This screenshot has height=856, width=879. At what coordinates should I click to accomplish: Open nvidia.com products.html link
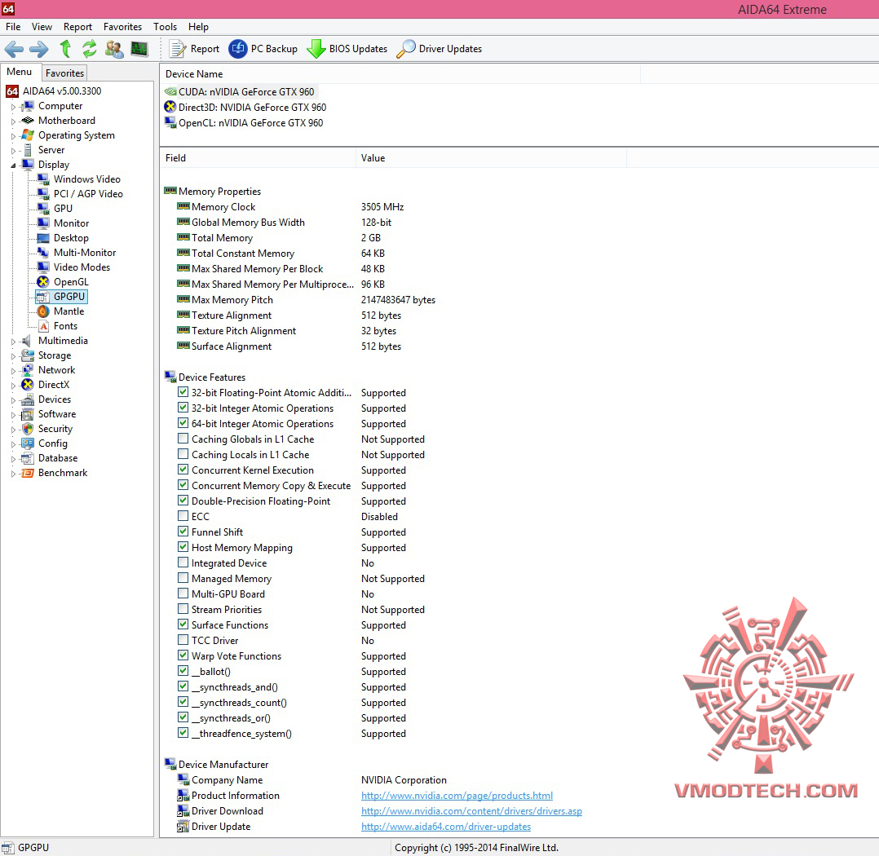point(457,796)
